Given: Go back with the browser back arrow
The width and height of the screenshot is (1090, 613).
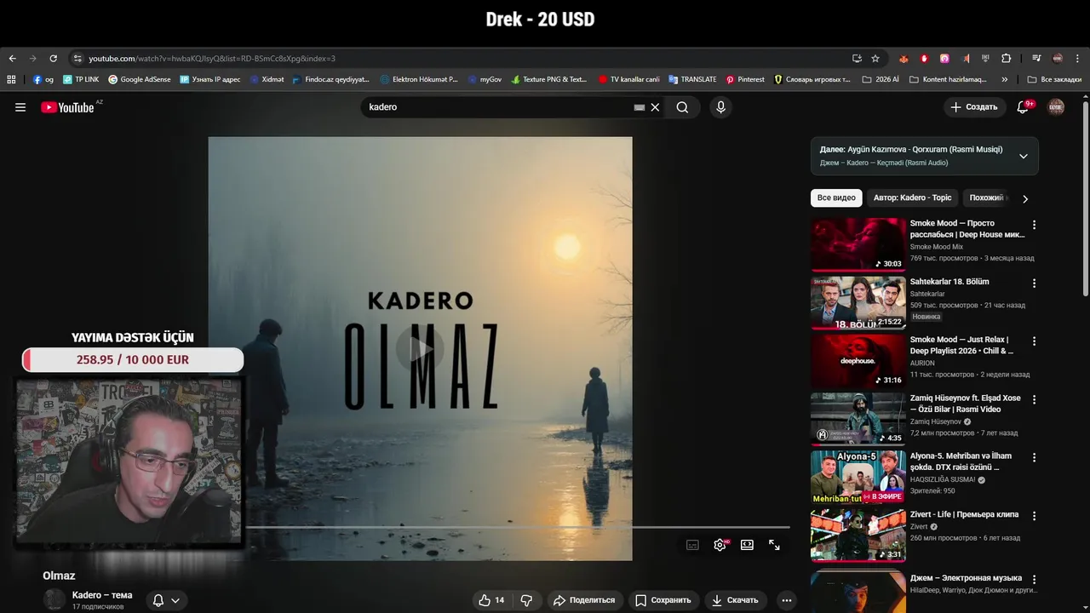Looking at the screenshot, I should tap(12, 59).
